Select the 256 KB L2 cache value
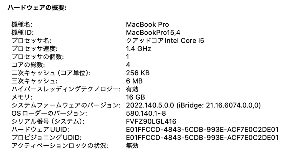 coord(138,73)
